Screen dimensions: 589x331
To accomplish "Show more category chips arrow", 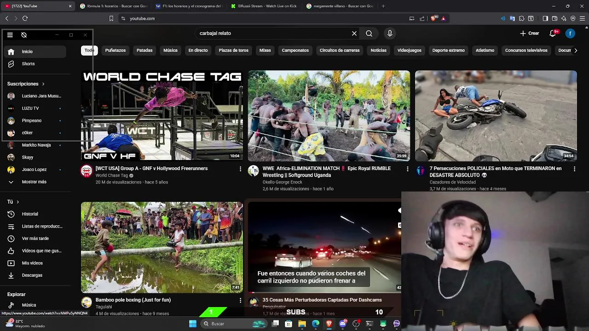I will click(575, 51).
